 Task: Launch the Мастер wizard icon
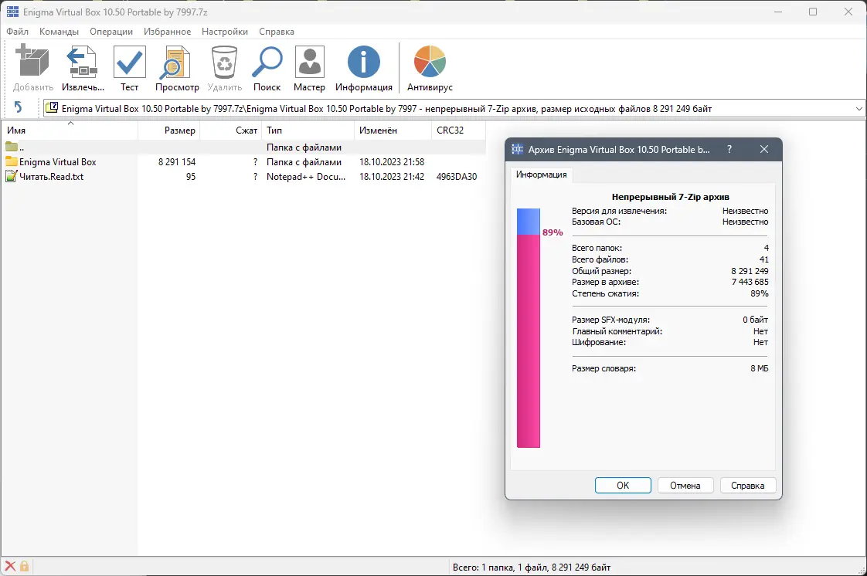click(309, 61)
